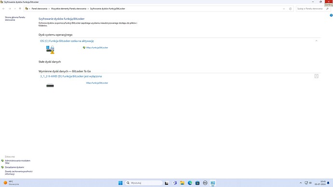Go up one level with Up arrow
Viewport: 333px width, 187px height.
[x=20, y=9]
